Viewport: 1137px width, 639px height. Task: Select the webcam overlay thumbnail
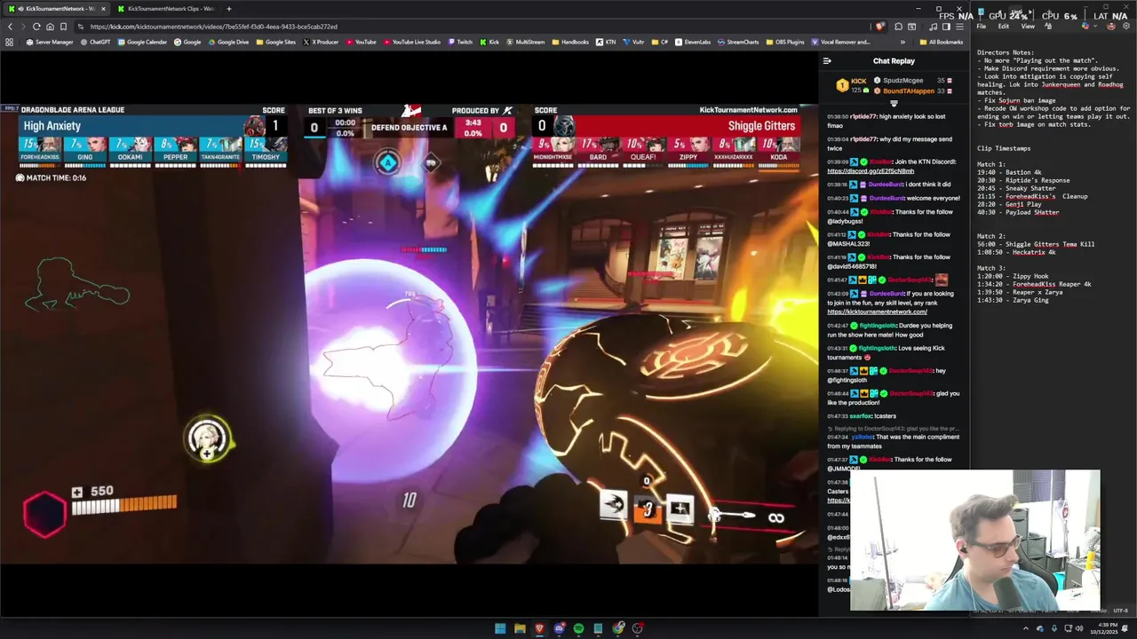[x=974, y=540]
